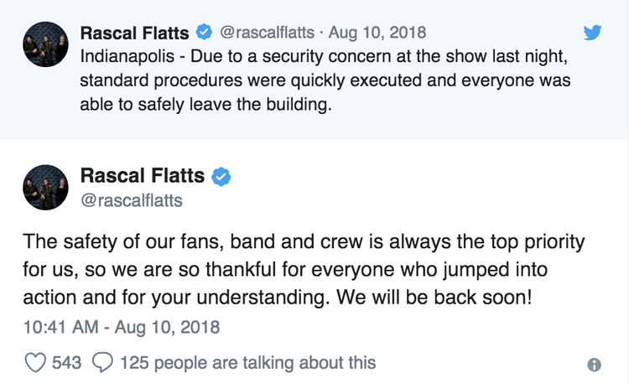629x383 pixels.
Task: Open @rascalflatts handle in quoted tweet header
Action: tap(267, 33)
